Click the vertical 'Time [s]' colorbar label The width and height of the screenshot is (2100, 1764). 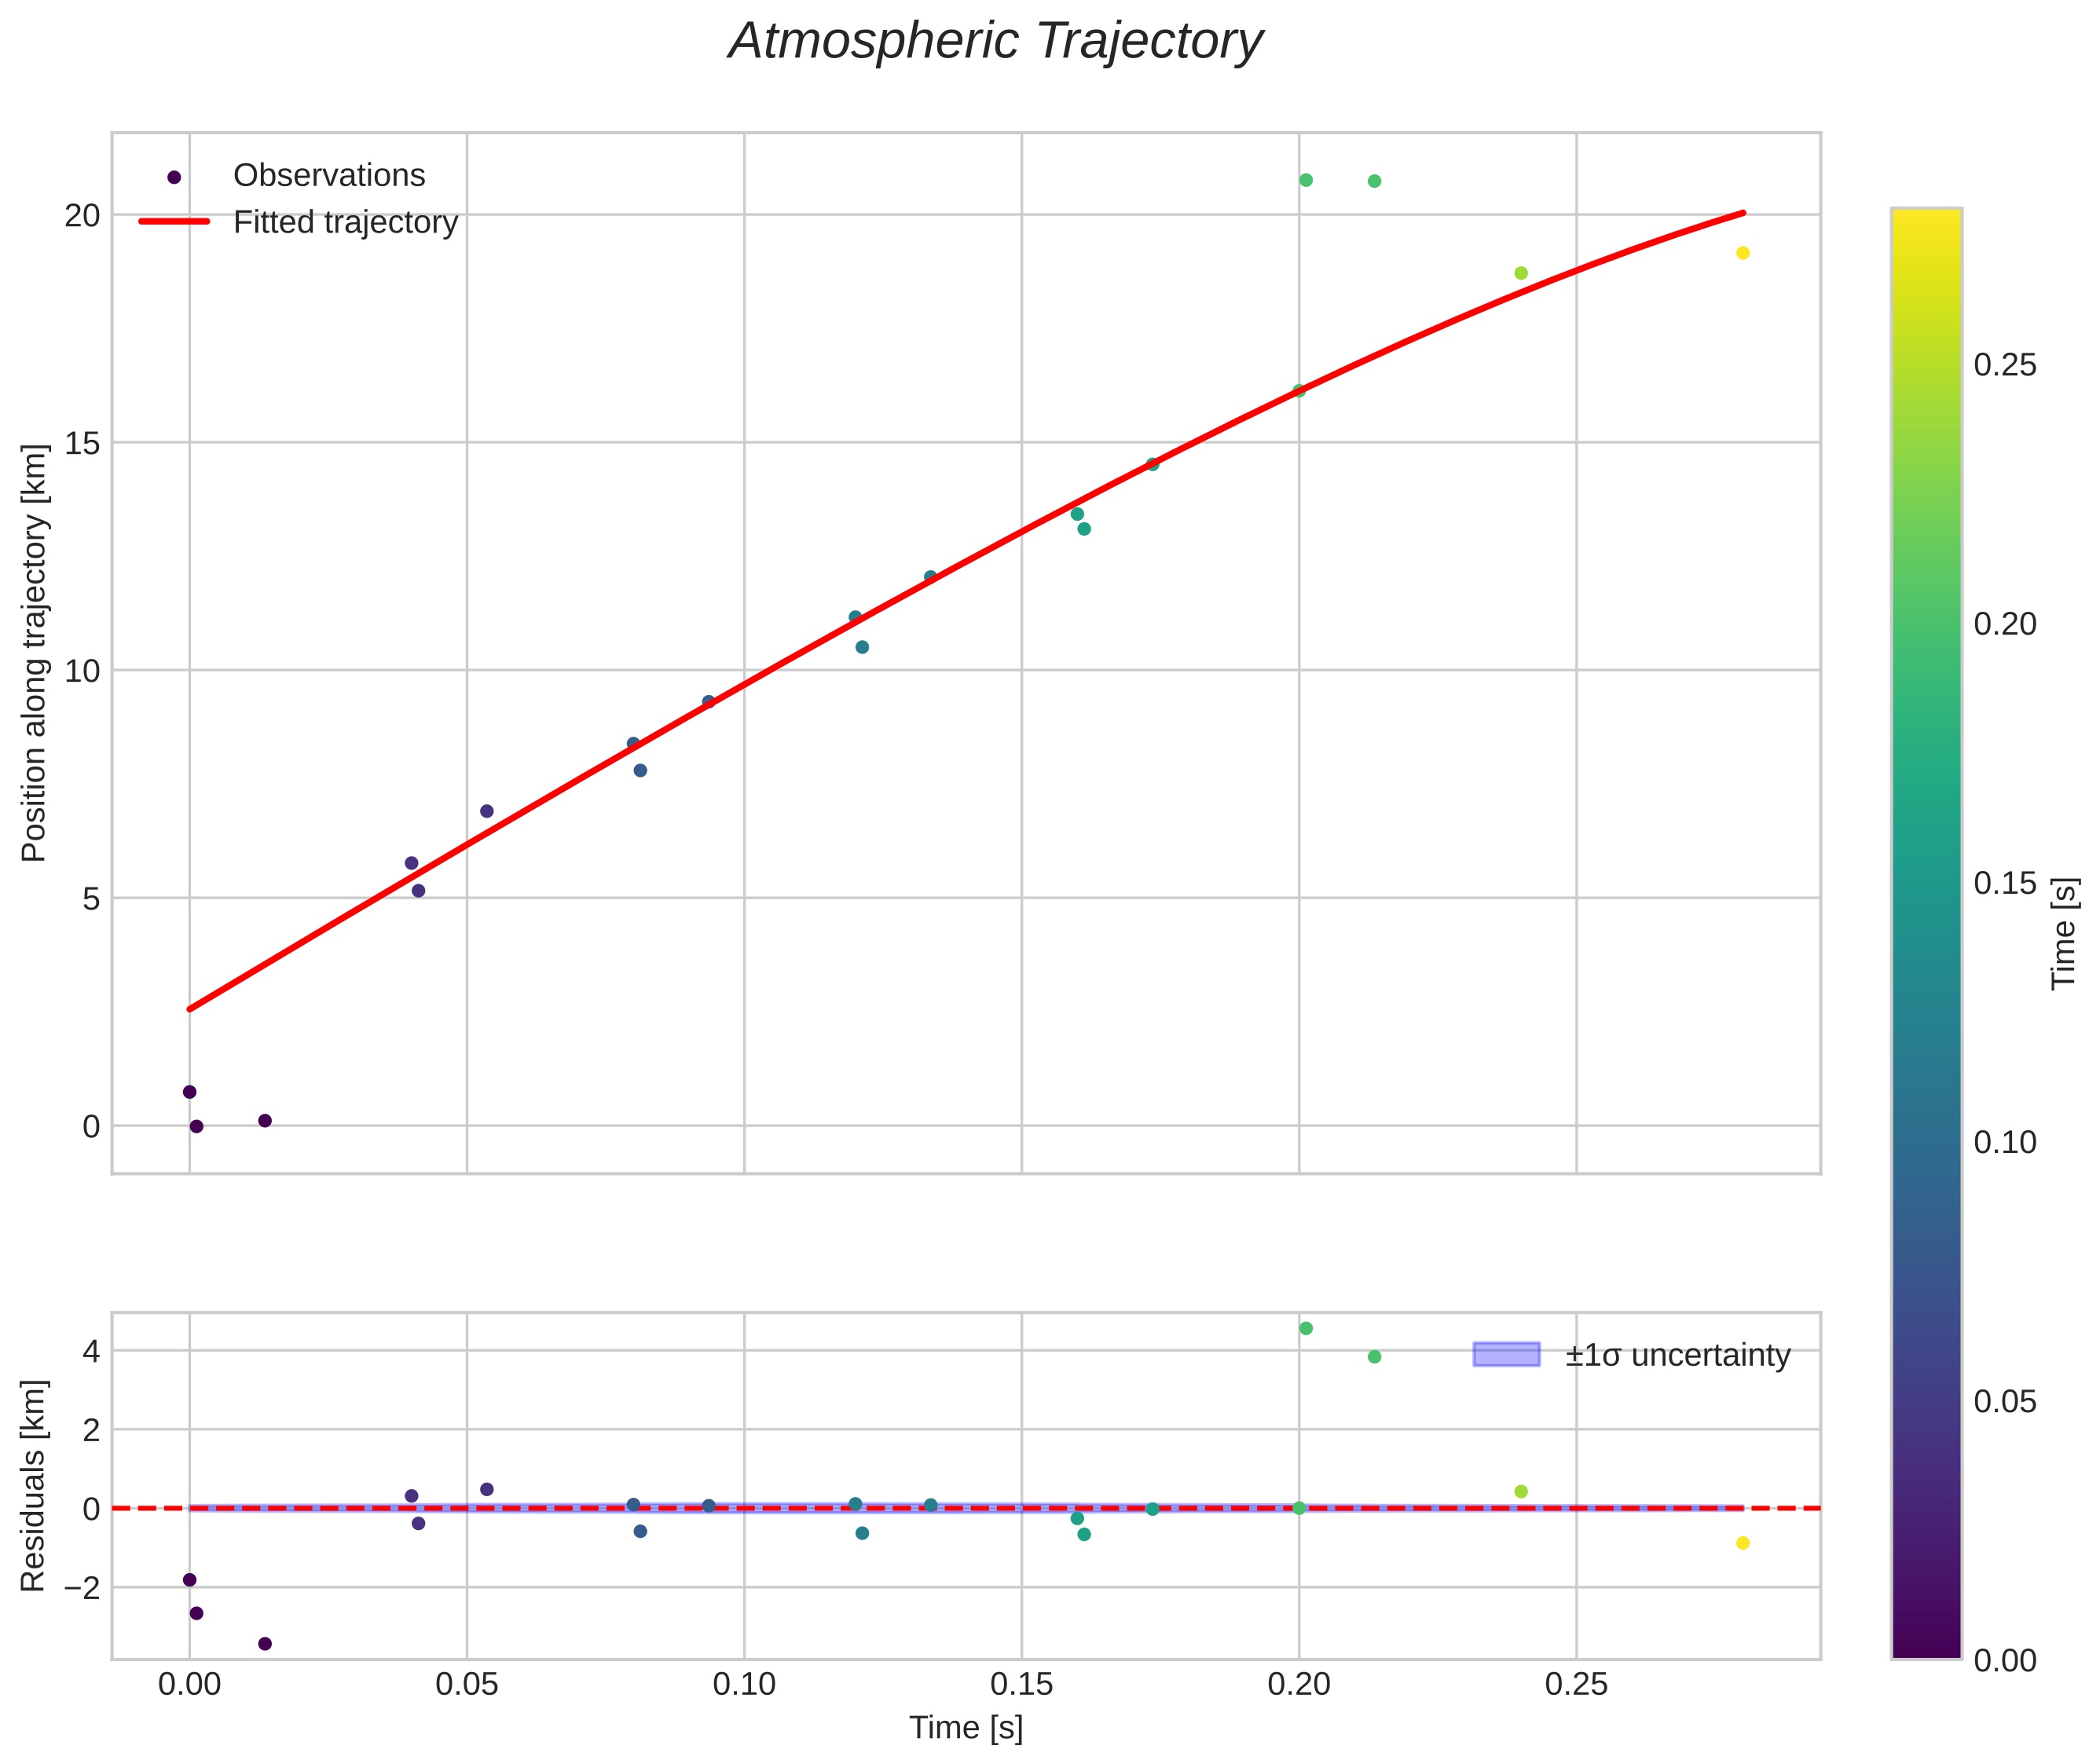pyautogui.click(x=2064, y=933)
